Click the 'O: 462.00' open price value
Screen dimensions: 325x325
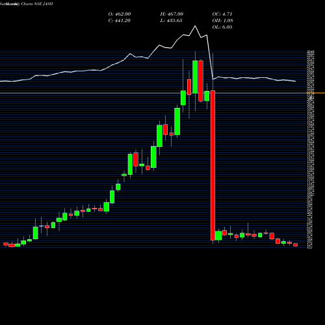pos(120,14)
